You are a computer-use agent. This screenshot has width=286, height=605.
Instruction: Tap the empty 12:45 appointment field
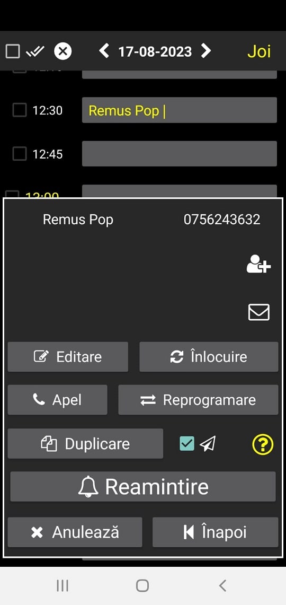coord(180,154)
